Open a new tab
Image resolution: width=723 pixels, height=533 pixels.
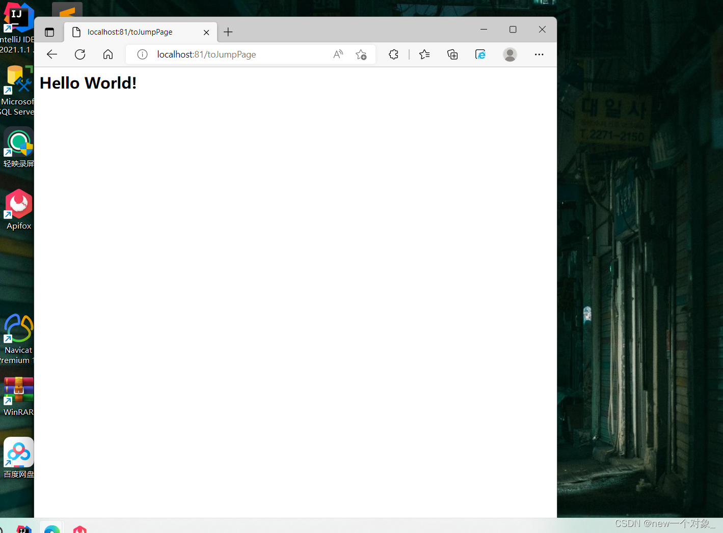click(228, 32)
